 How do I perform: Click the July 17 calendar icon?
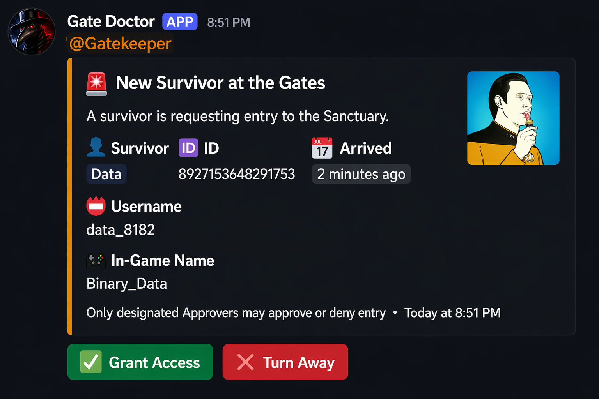[321, 148]
